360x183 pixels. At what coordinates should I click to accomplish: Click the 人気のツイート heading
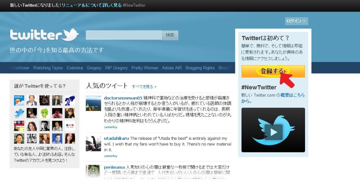click(106, 86)
